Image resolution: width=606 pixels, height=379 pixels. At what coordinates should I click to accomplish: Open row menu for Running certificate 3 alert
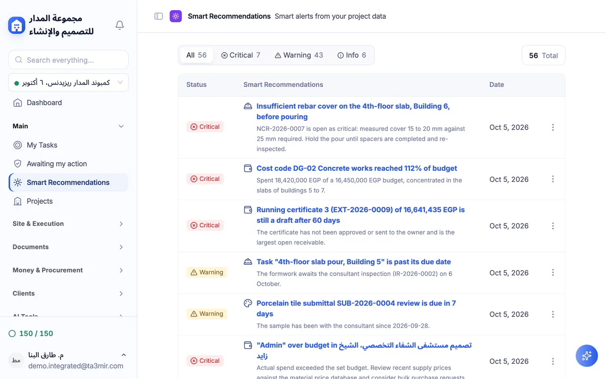pyautogui.click(x=553, y=226)
